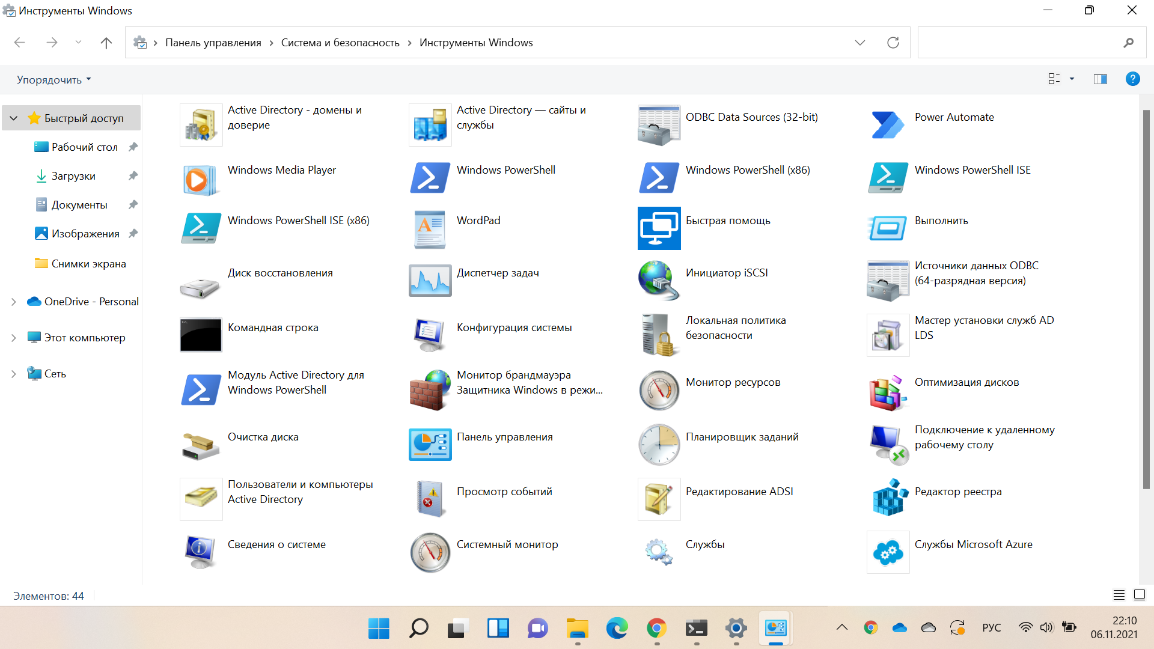Screen dimensions: 1154x649
Task: Refresh the current folder view
Action: [893, 43]
